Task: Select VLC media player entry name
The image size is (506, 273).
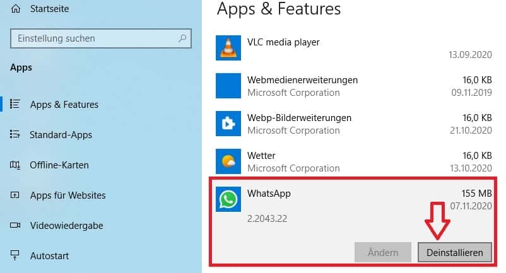Action: coord(283,42)
